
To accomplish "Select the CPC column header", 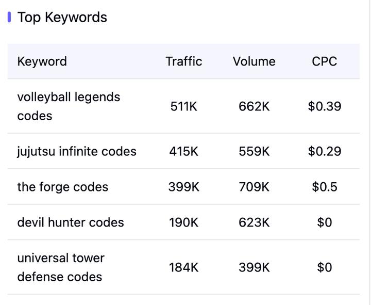I will point(324,61).
